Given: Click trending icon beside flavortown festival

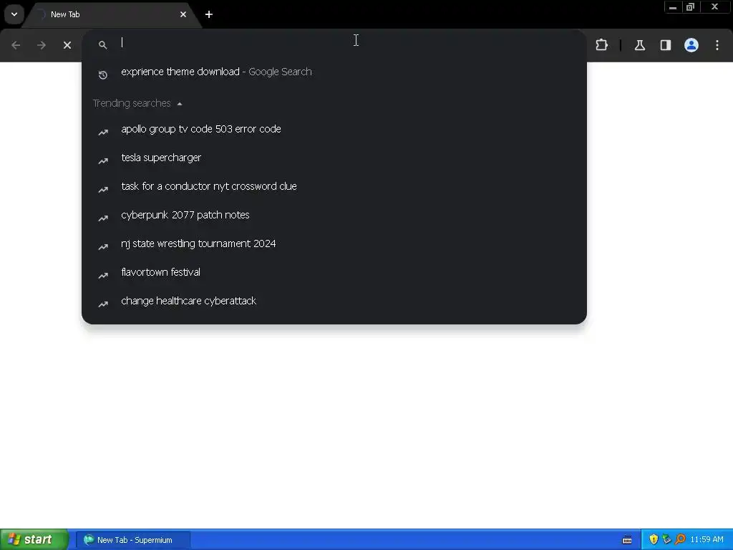Looking at the screenshot, I should pyautogui.click(x=103, y=276).
